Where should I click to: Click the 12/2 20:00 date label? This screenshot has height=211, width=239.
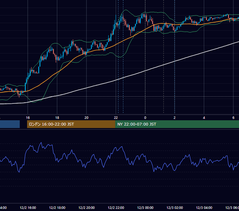click(x=86, y=207)
